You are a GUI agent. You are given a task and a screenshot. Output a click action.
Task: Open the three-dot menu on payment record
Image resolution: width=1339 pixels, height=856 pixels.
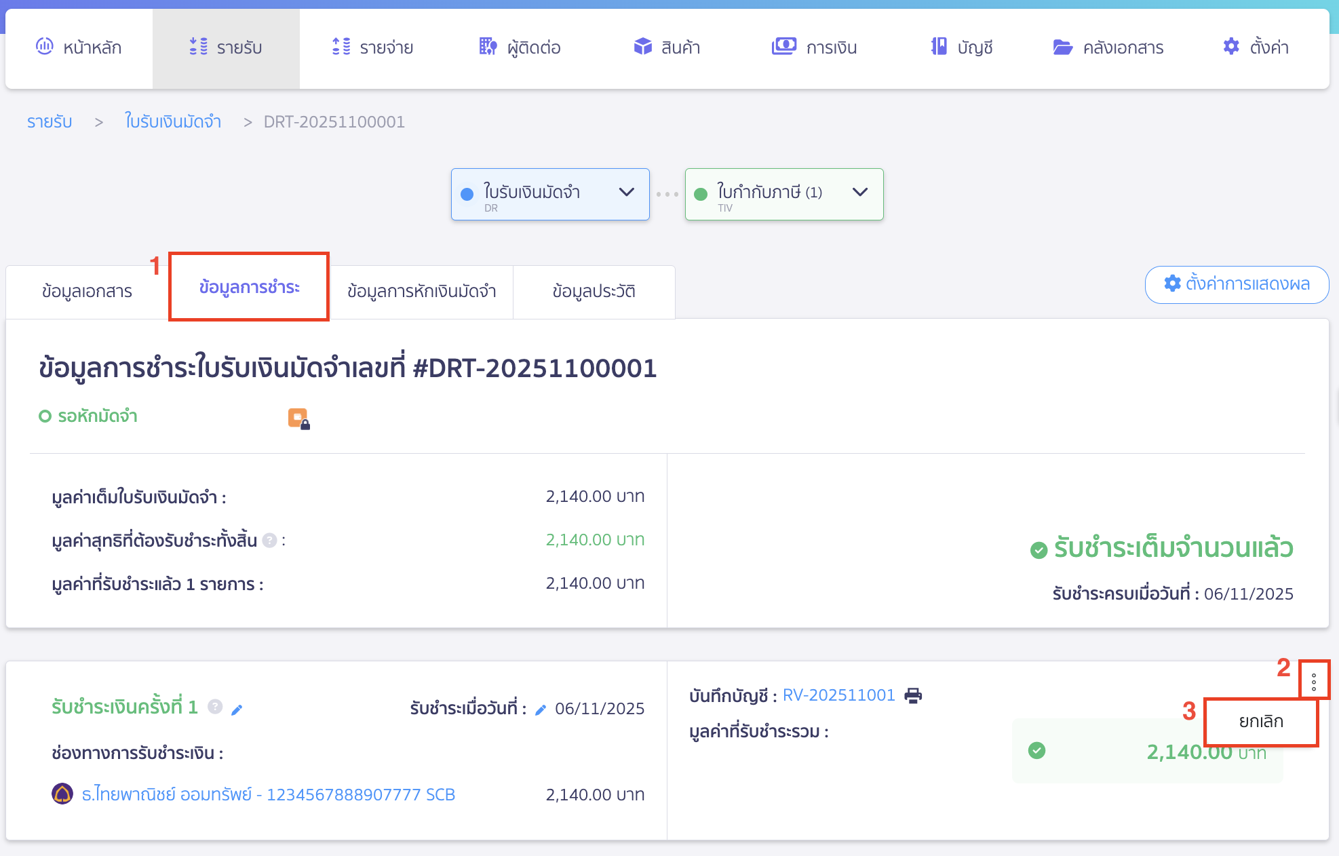[x=1314, y=682]
